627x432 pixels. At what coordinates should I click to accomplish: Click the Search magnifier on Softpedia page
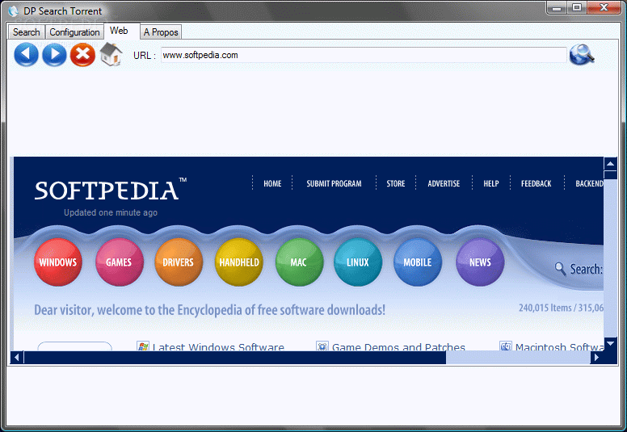coord(560,269)
